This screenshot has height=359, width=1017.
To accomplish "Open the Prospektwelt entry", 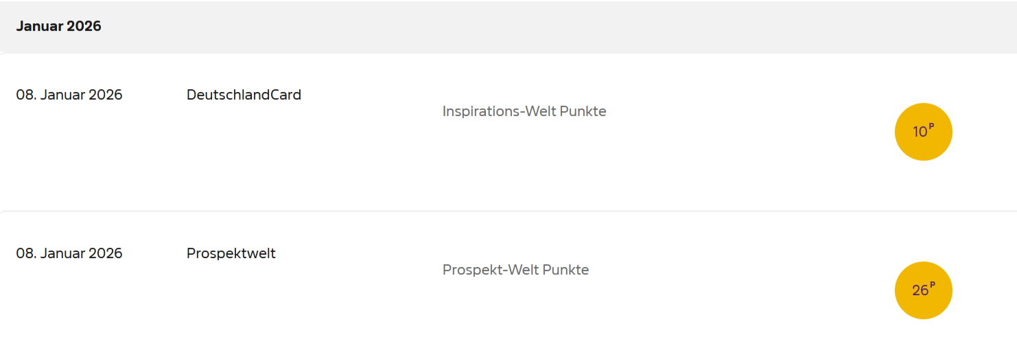I will (231, 253).
